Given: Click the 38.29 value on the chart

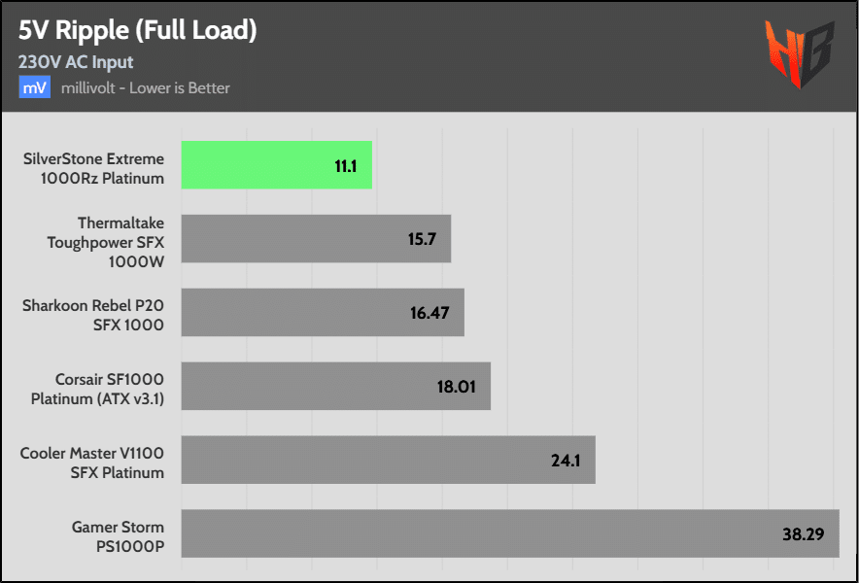Looking at the screenshot, I should 803,534.
